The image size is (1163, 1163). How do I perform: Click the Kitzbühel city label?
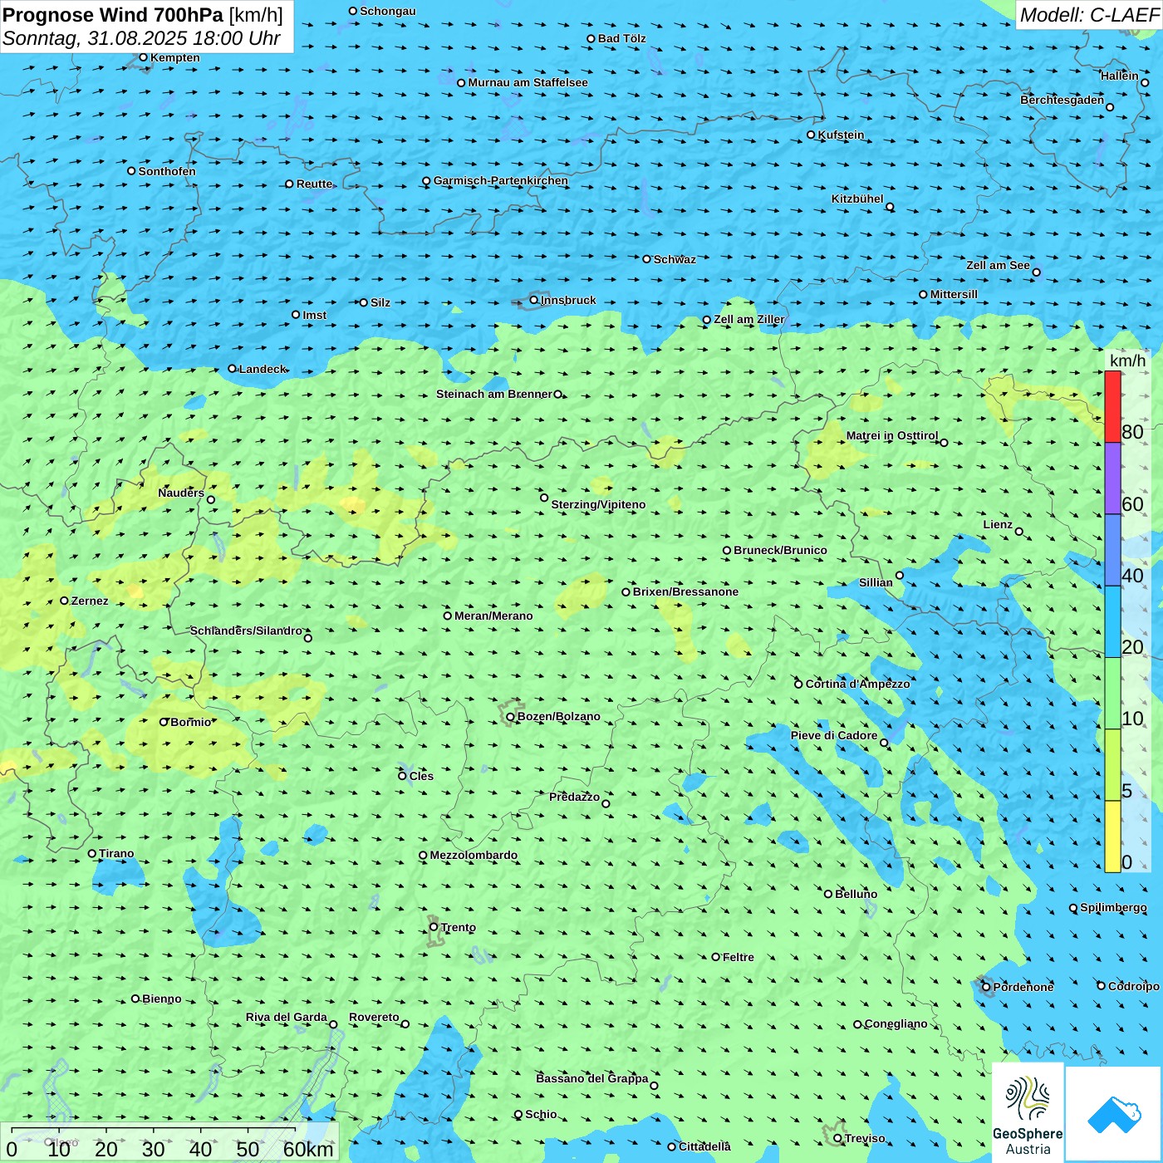pos(857,199)
